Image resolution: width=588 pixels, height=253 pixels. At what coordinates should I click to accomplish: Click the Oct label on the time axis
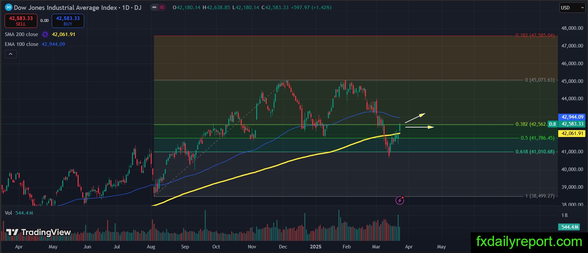[216, 247]
